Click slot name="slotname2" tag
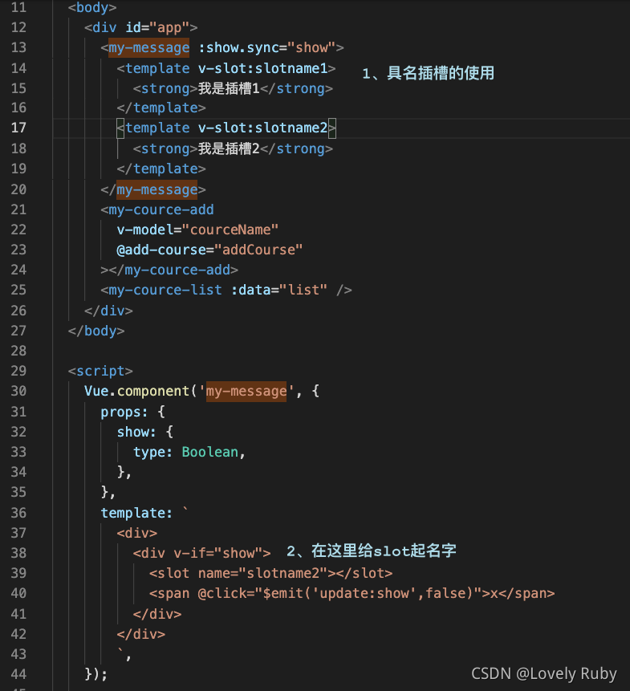 (270, 573)
